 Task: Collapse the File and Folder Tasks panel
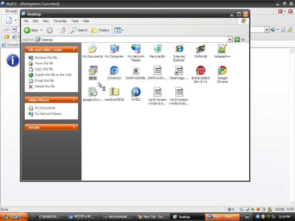(x=74, y=49)
